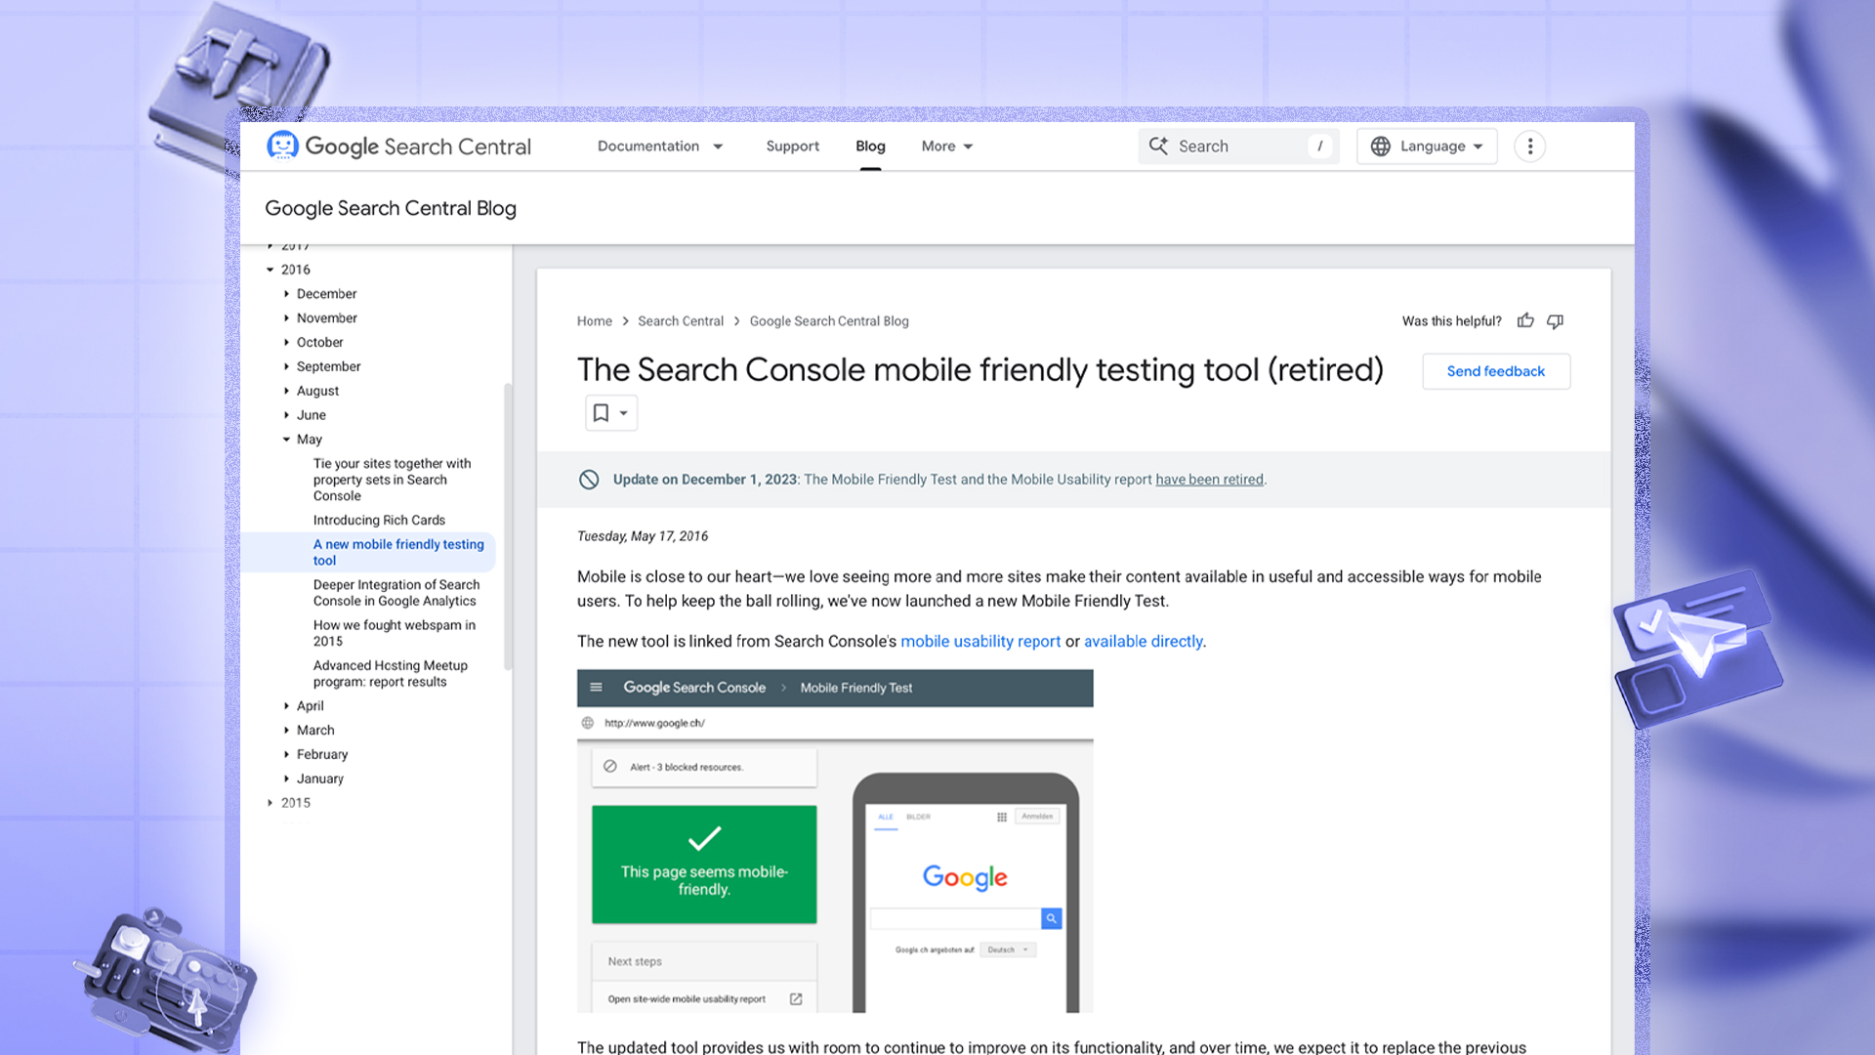Screen dimensions: 1875x1055
Task: Open the Support menu item
Action: (x=792, y=147)
